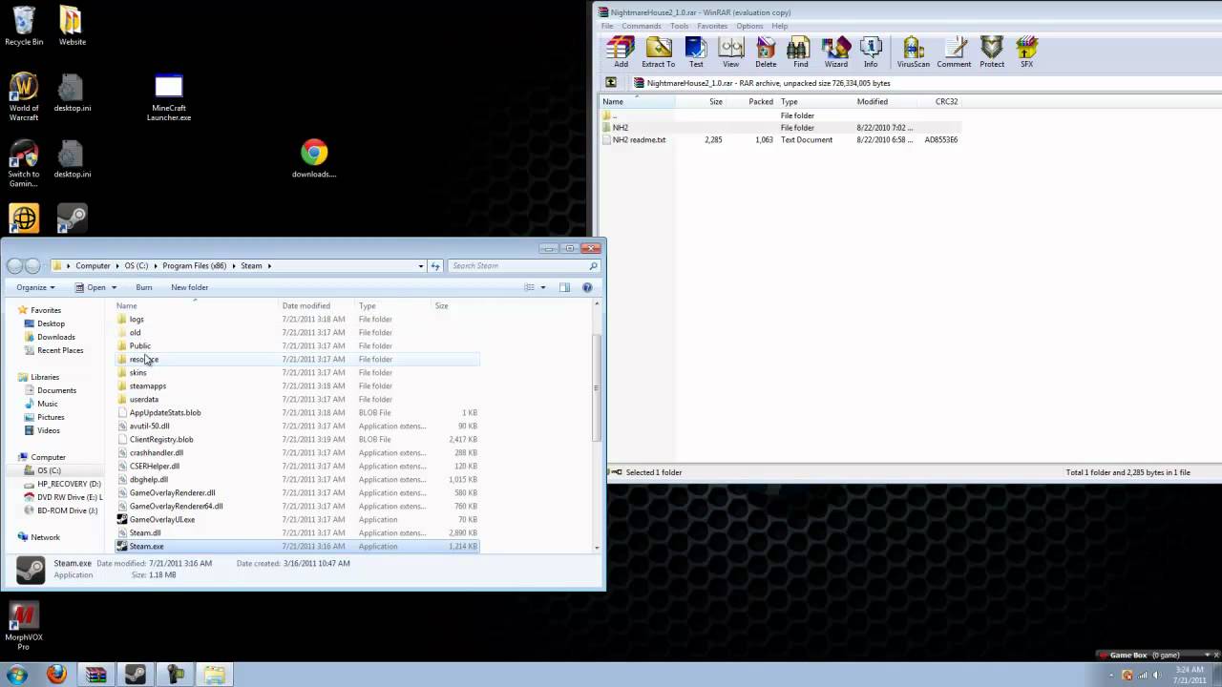
Task: Click the SFX icon in WinRAR toolbar
Action: coord(1026,52)
